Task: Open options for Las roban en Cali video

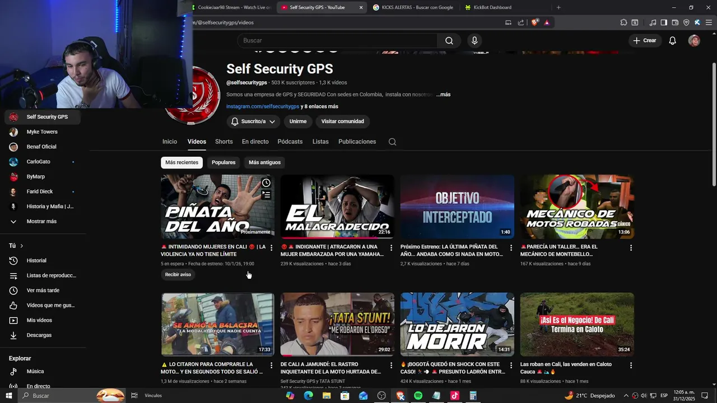Action: pos(631,365)
